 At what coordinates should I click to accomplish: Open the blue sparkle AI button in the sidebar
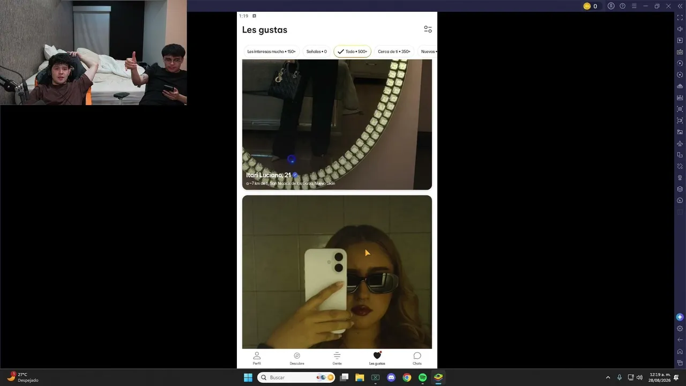680,317
